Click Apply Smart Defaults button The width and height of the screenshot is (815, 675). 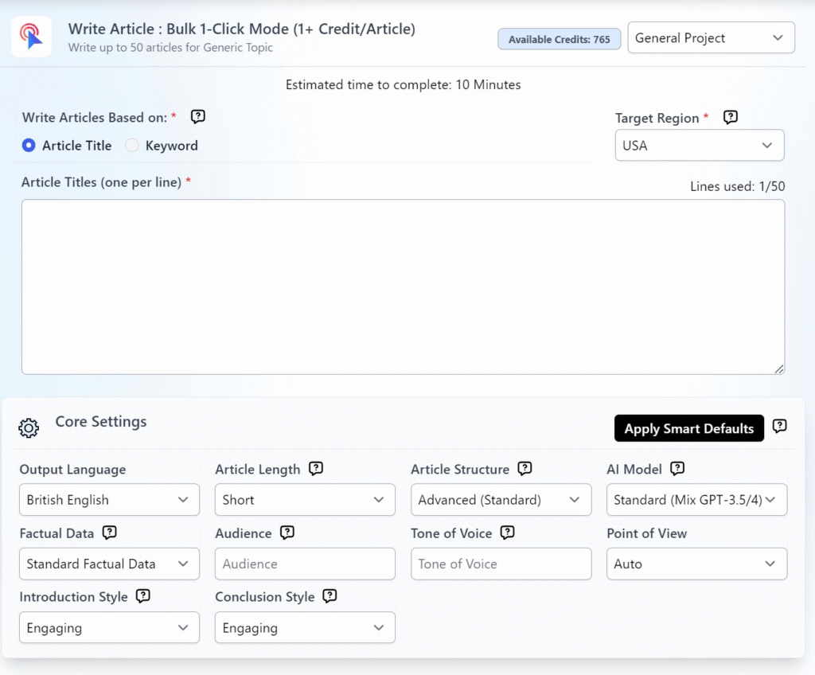tap(688, 428)
